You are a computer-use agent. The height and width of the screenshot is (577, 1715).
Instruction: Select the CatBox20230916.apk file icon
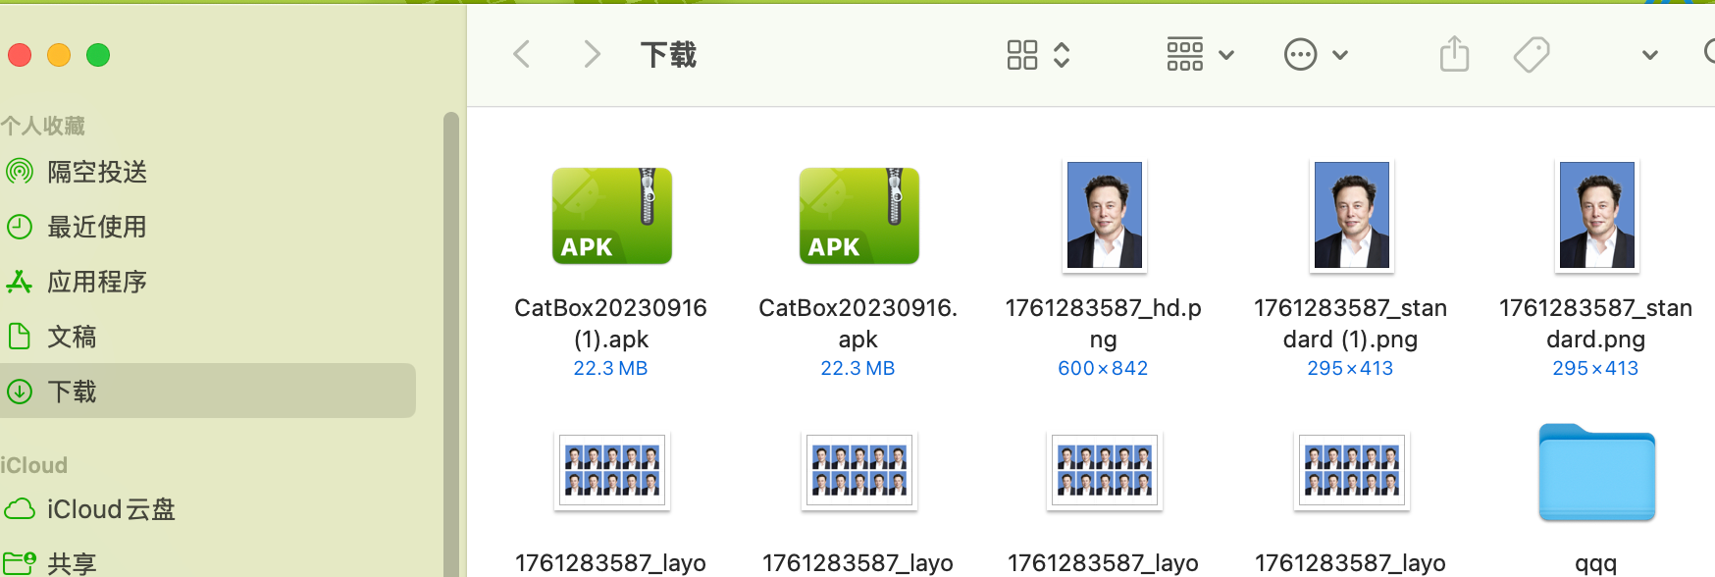(858, 216)
